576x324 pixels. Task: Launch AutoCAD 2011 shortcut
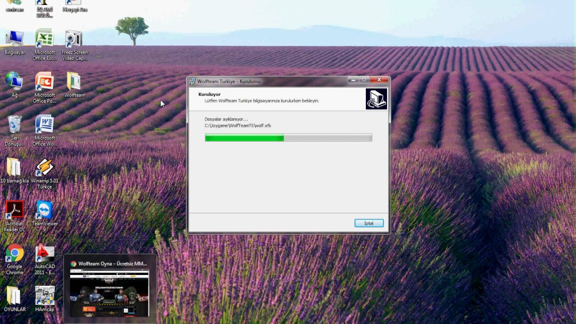[x=45, y=259]
